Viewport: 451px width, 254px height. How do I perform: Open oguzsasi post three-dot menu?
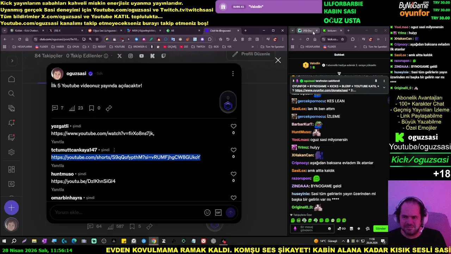click(x=233, y=74)
